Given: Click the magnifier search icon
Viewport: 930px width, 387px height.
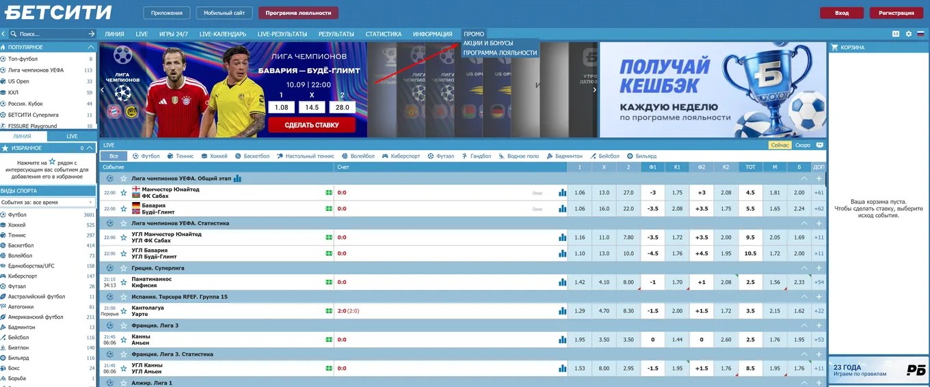Looking at the screenshot, I should 14,33.
